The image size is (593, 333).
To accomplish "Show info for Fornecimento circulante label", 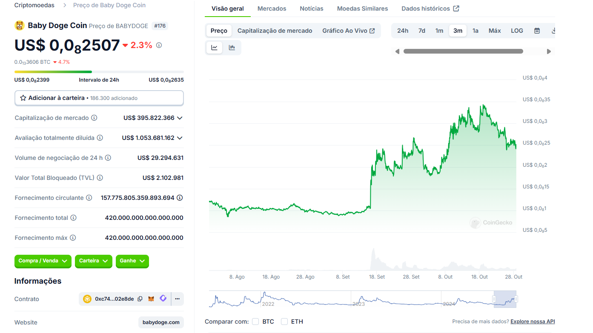I will (x=89, y=198).
